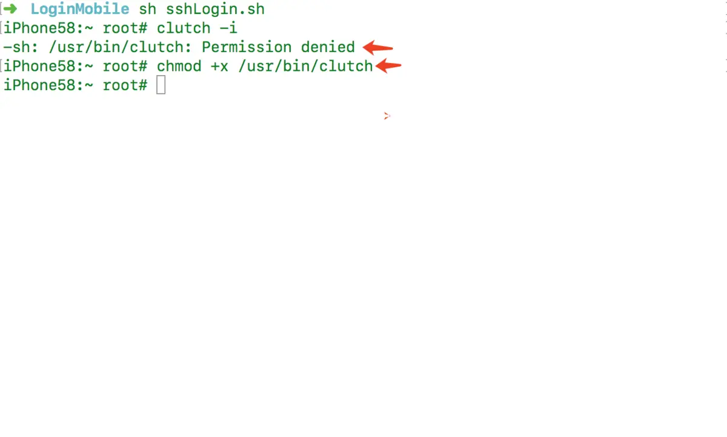Click the red arrow after chmod command

pyautogui.click(x=388, y=66)
